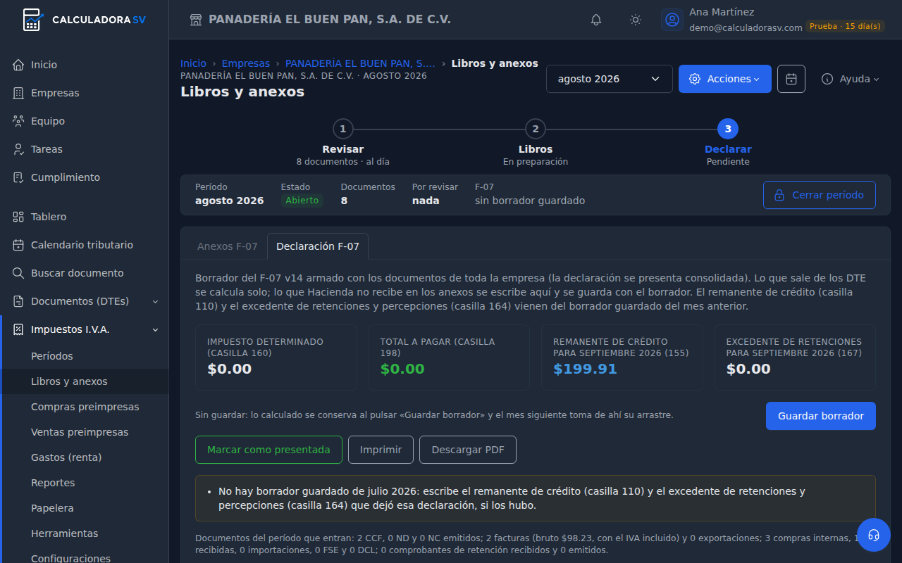Click the Empresas building icon
The image size is (902, 563).
(18, 93)
